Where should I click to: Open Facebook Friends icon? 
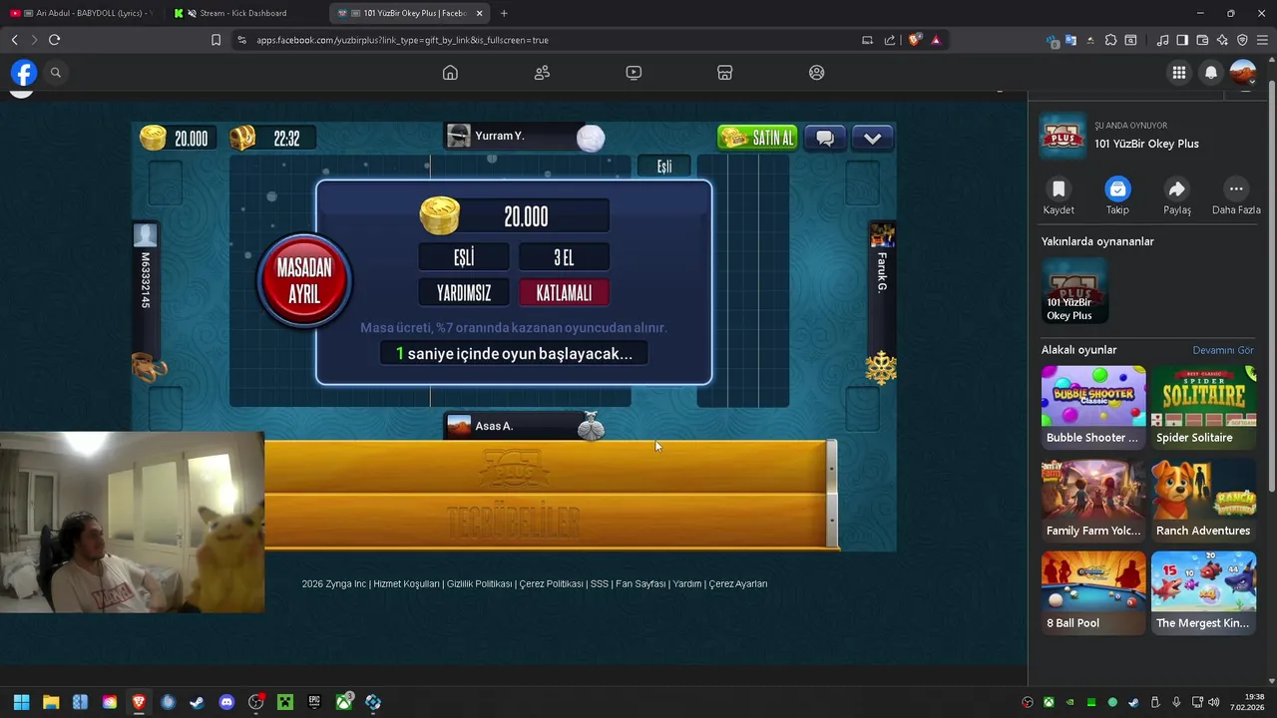[x=542, y=73]
